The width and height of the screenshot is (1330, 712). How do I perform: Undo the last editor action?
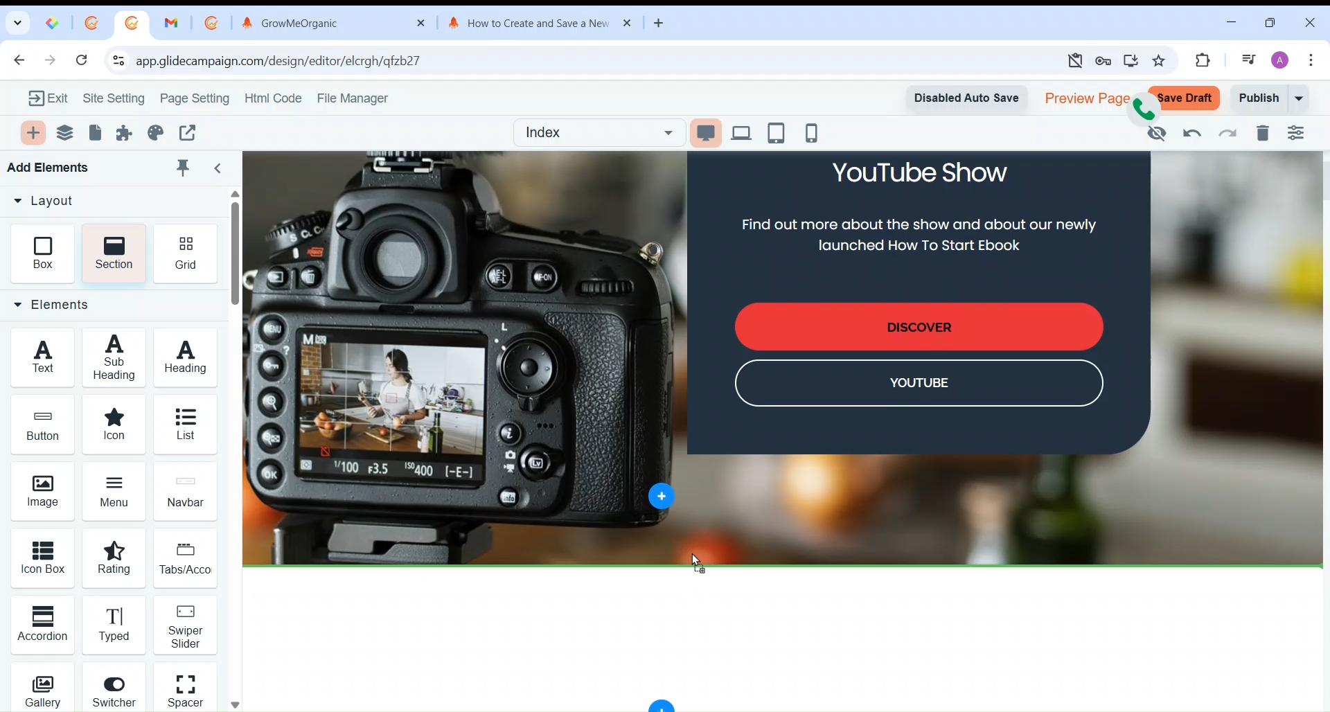pos(1192,134)
